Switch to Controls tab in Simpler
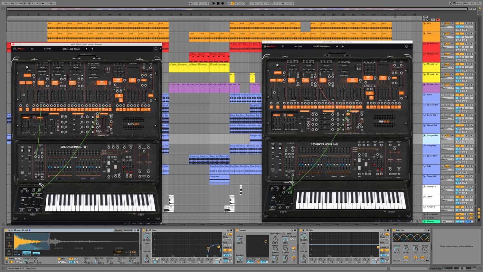Screen dimensions: 483x272 (128, 230)
